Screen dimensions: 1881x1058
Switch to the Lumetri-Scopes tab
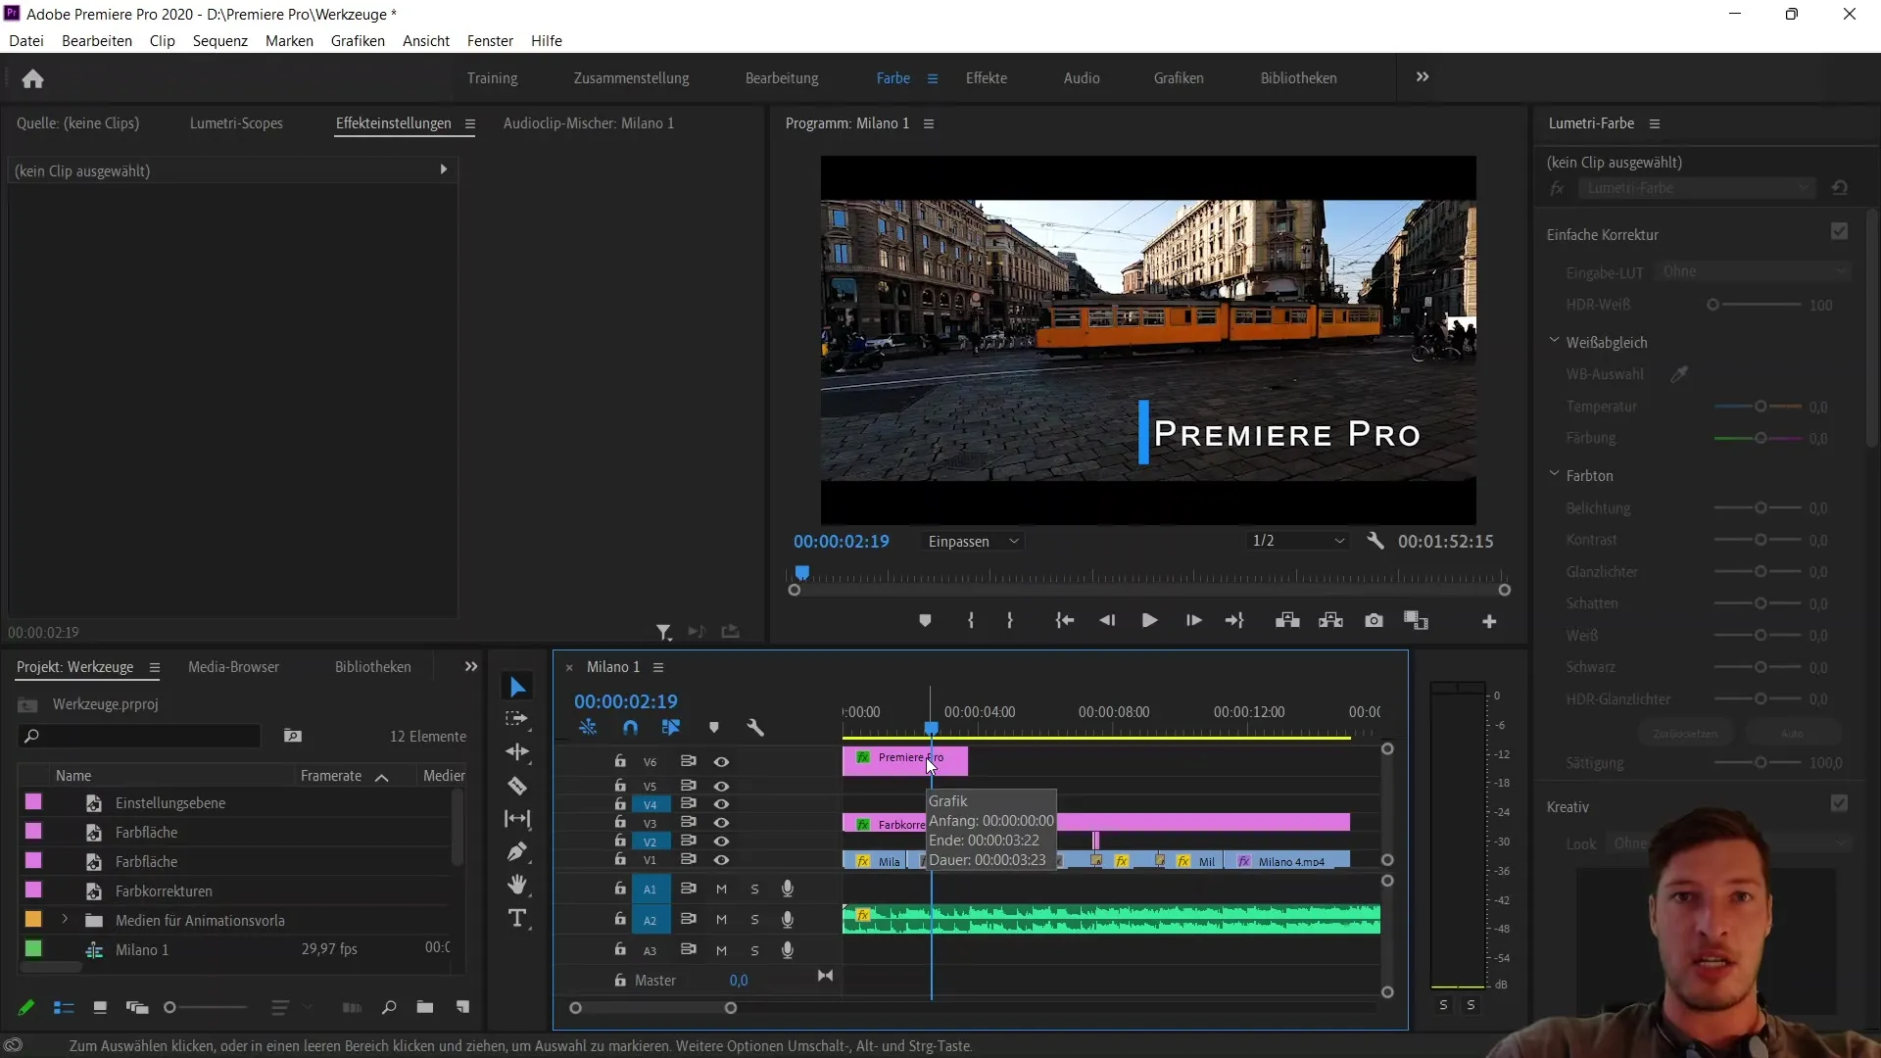point(236,123)
